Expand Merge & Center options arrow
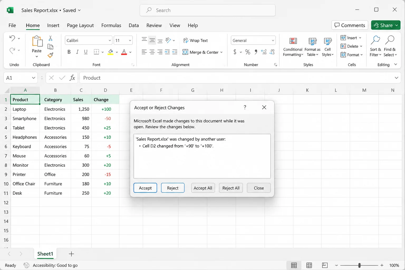This screenshot has height=270, width=405. [221, 52]
